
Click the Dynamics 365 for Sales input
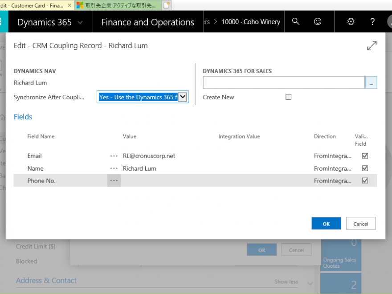284,83
